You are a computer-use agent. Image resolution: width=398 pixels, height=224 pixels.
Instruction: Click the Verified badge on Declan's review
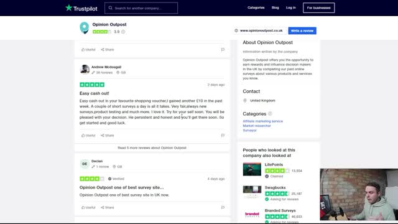click(116, 179)
